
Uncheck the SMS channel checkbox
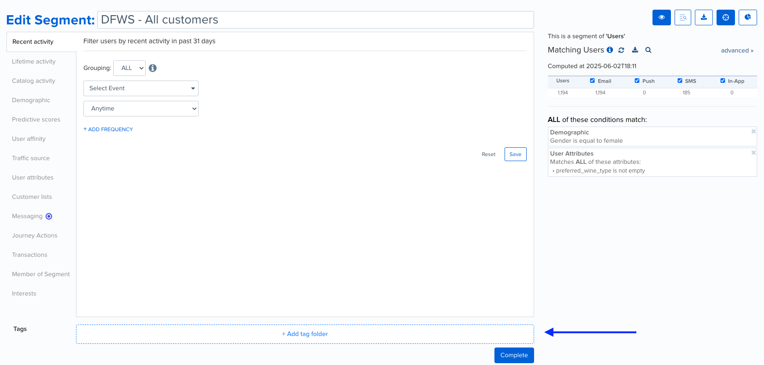point(680,81)
